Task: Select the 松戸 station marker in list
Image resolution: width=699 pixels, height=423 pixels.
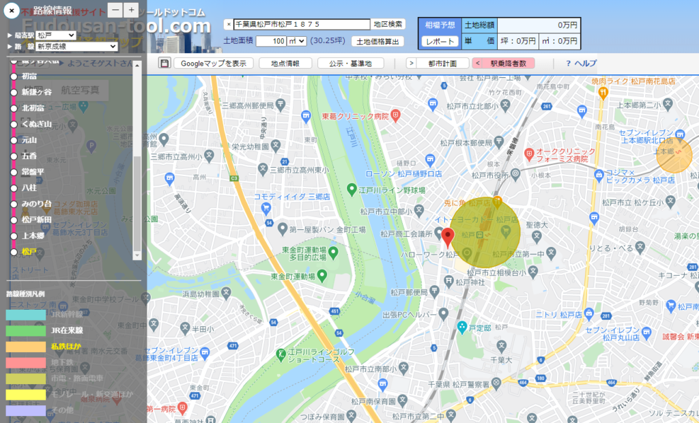Action: [x=14, y=252]
